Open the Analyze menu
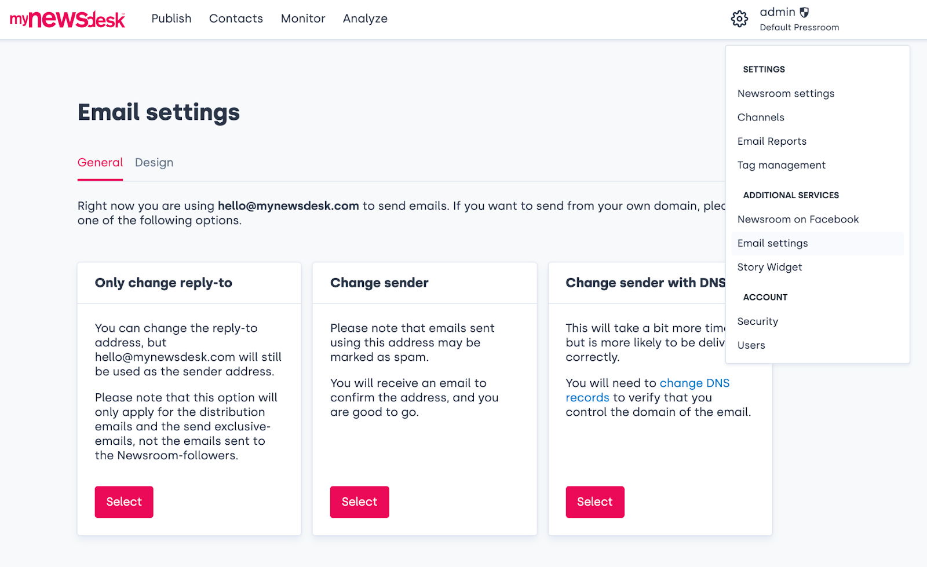Viewport: 927px width, 567px height. click(364, 19)
